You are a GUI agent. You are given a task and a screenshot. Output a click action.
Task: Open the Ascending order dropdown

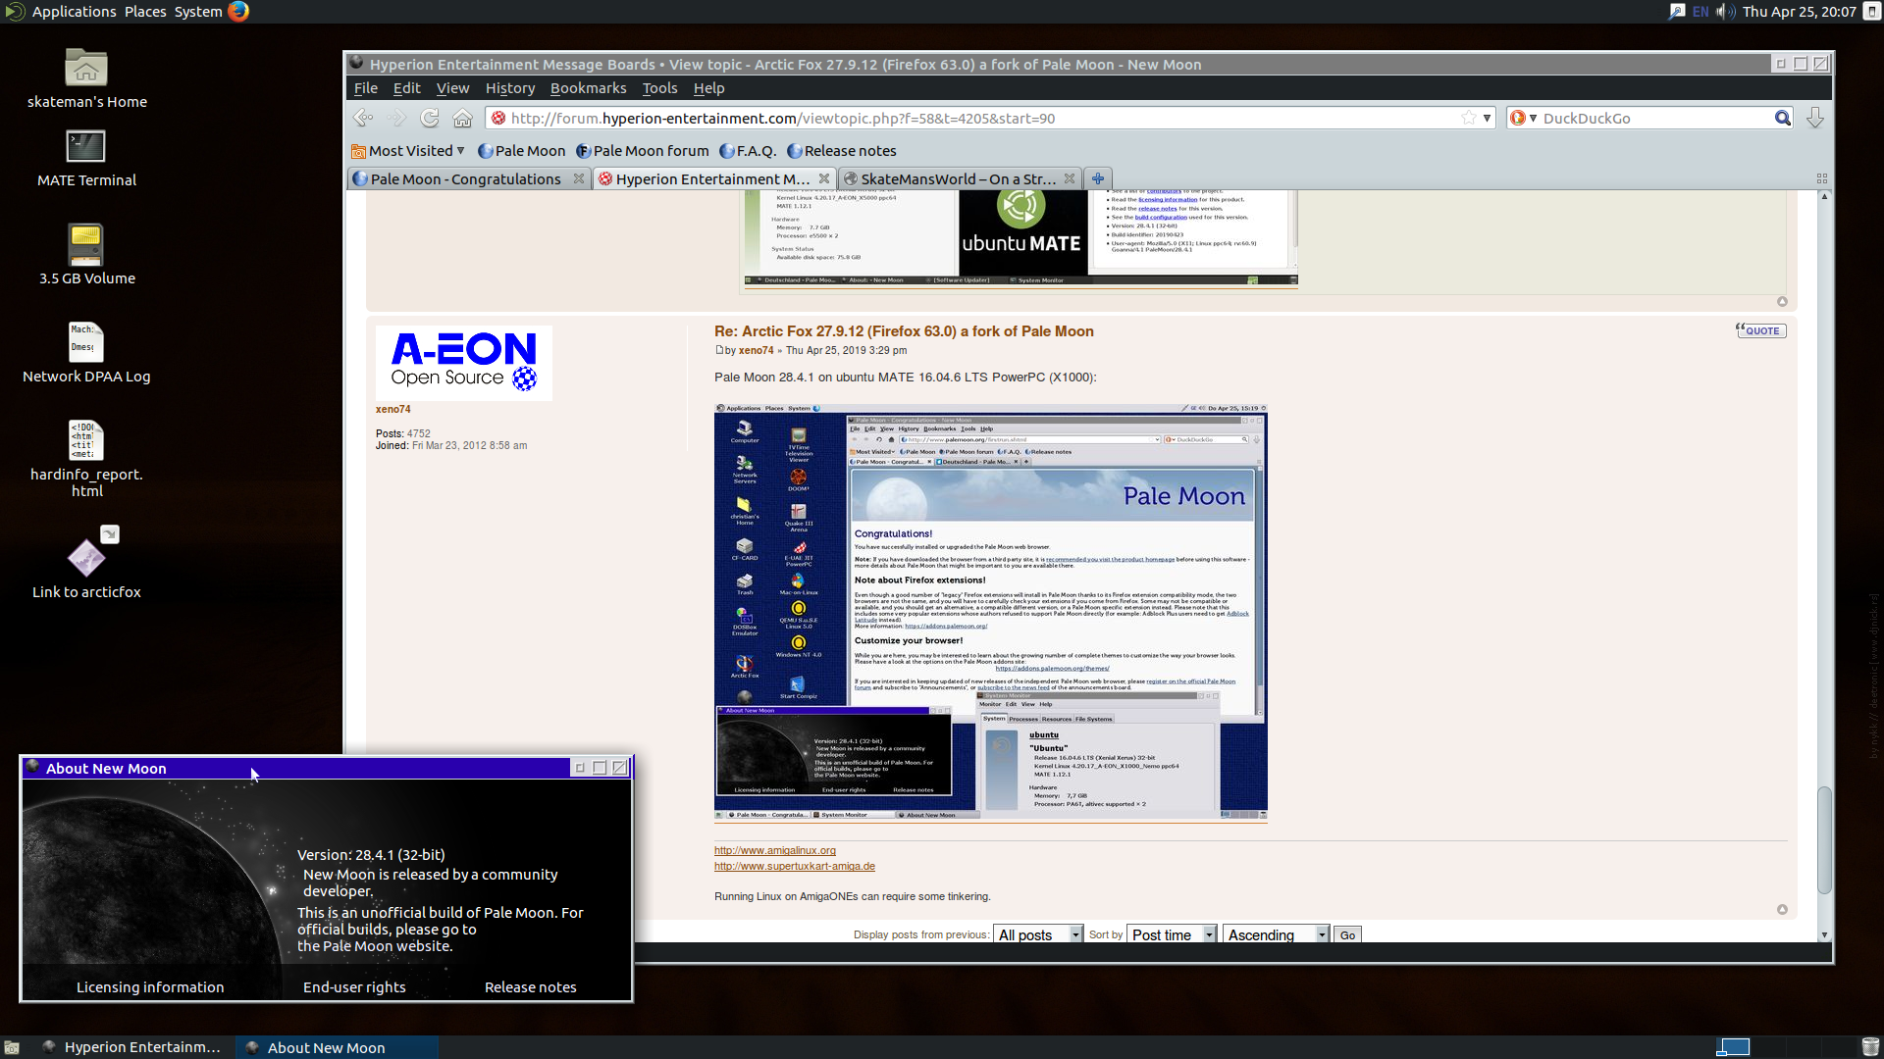point(1277,934)
